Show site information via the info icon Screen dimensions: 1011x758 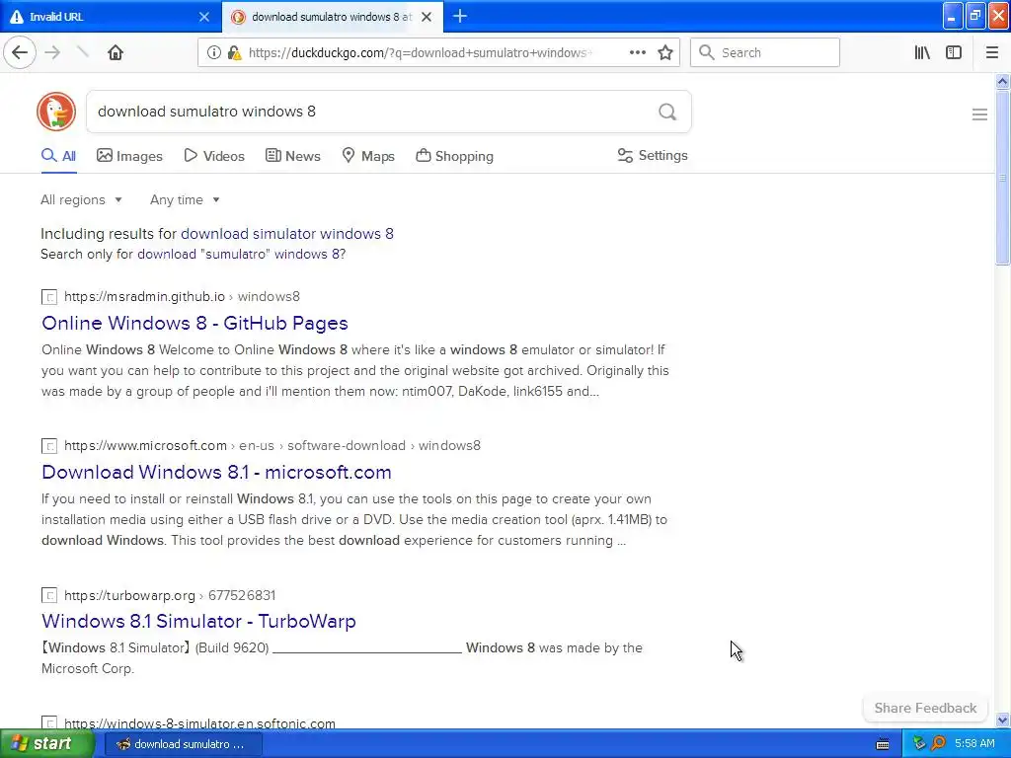pyautogui.click(x=213, y=53)
